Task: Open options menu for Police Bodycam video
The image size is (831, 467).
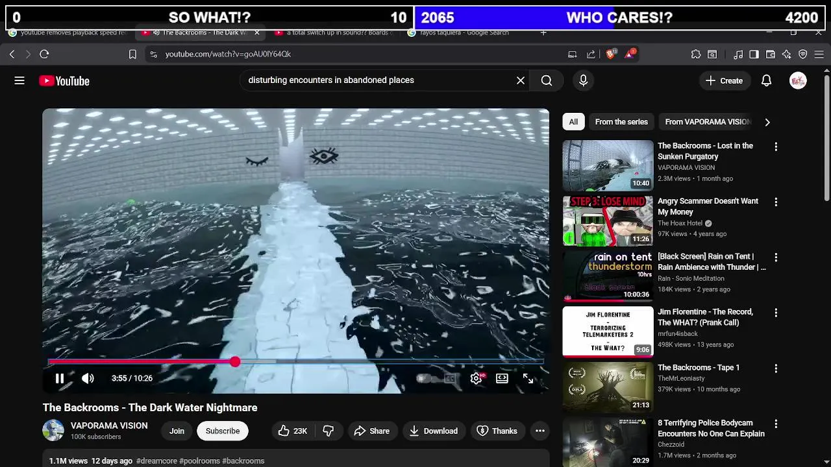Action: pyautogui.click(x=776, y=424)
